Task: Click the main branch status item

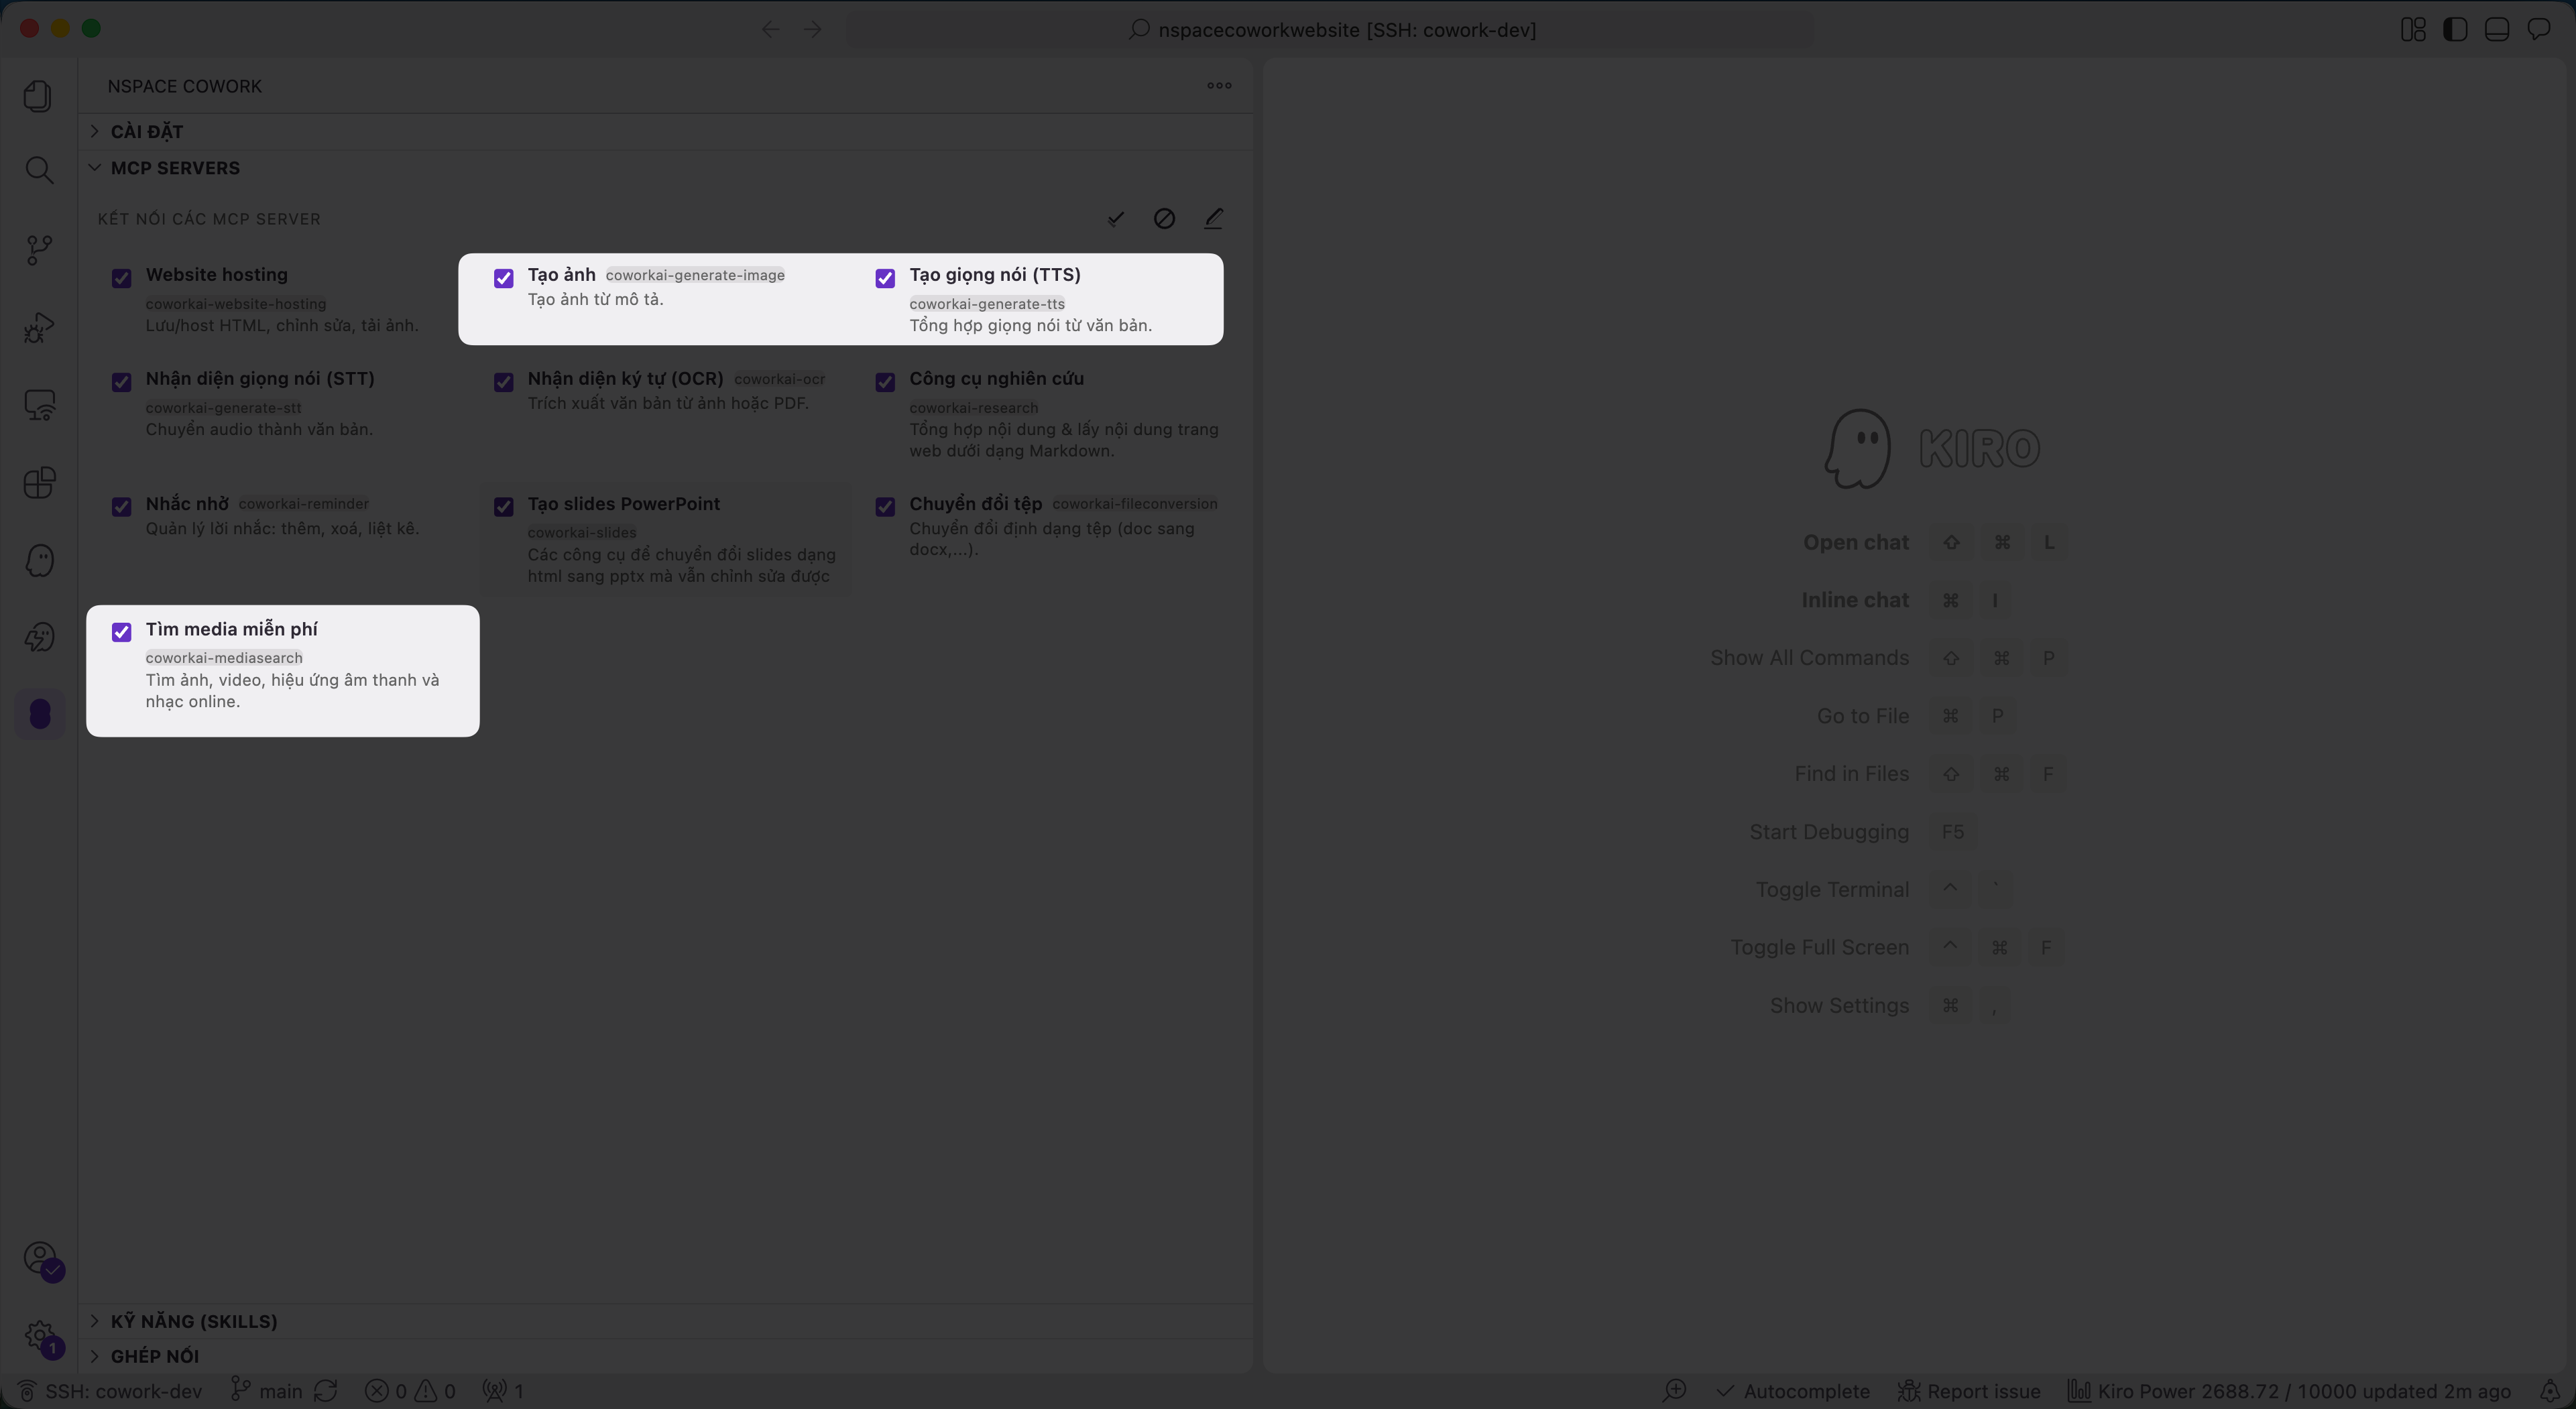Action: (266, 1391)
